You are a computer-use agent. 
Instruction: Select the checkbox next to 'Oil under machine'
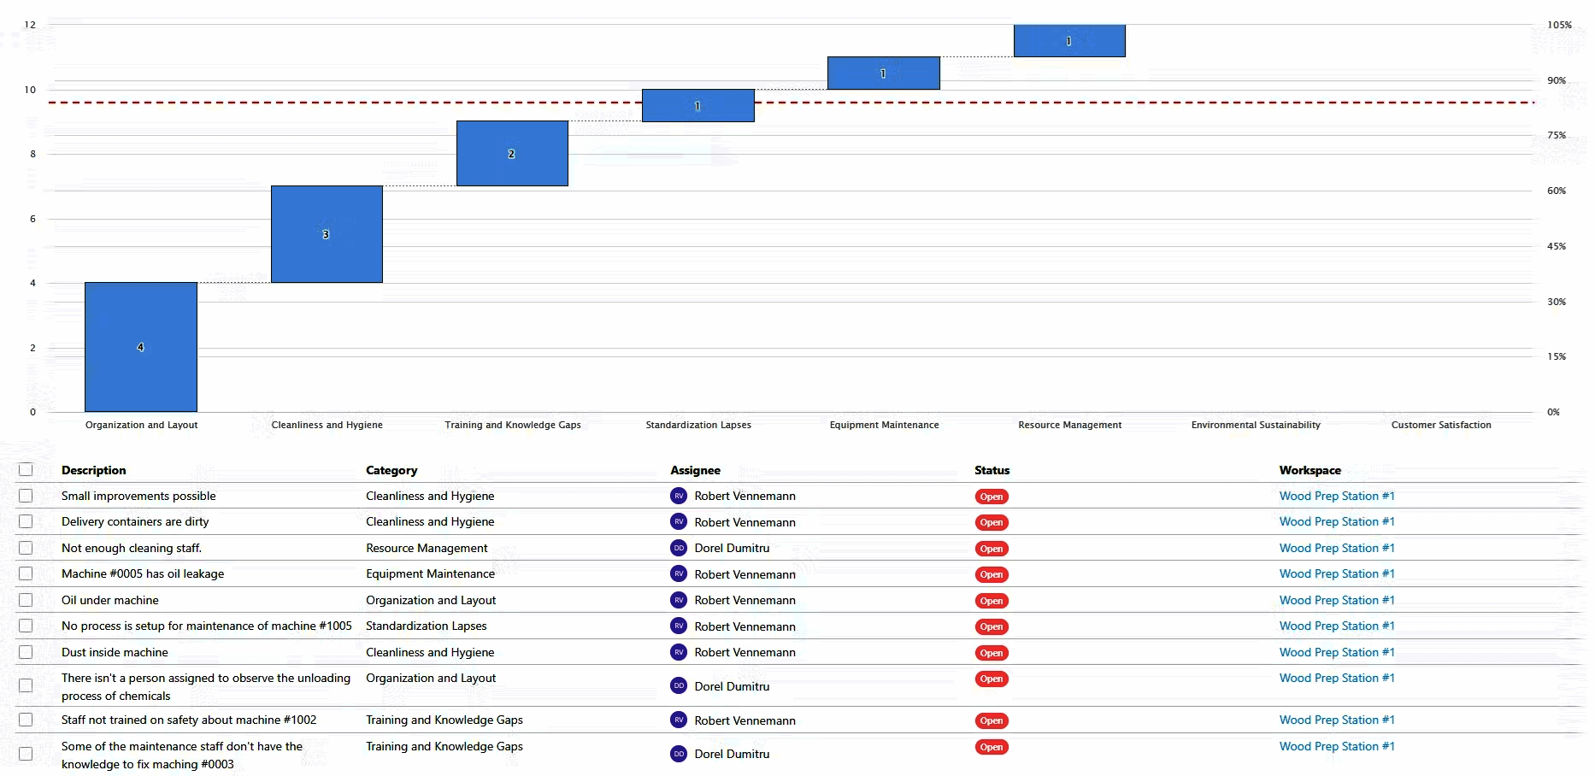point(26,600)
